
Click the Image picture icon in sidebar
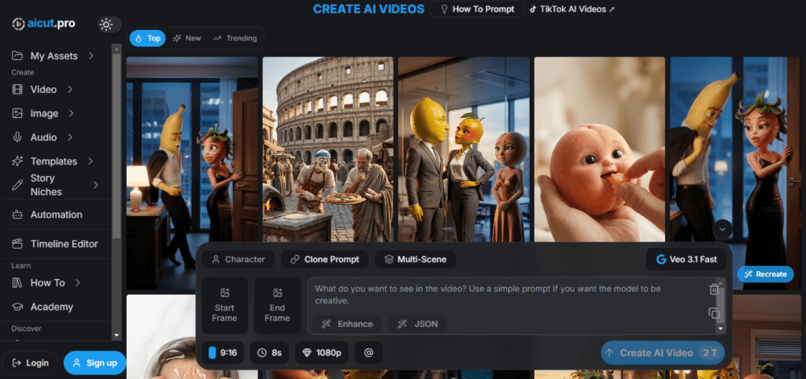tap(17, 113)
